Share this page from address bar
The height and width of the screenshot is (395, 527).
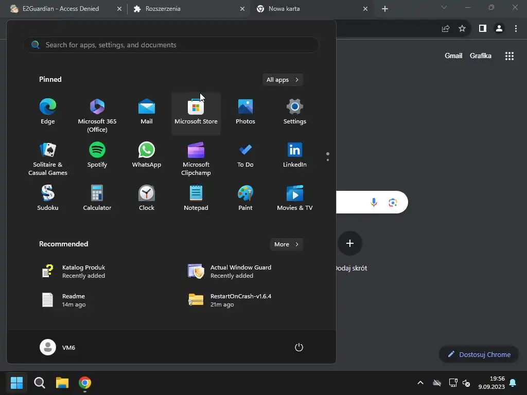(446, 29)
